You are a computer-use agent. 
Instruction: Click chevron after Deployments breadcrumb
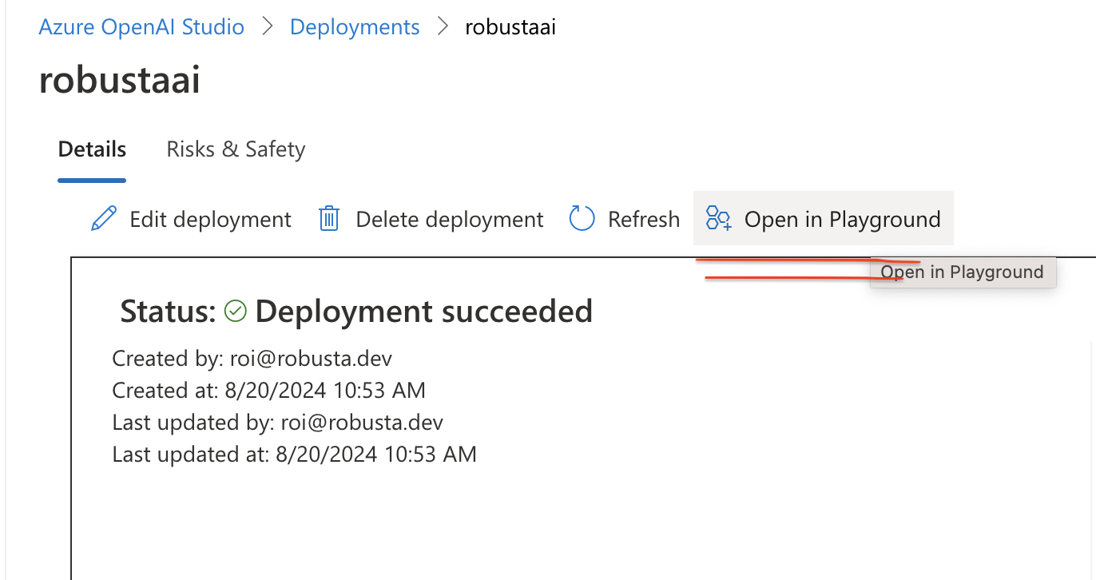tap(443, 27)
